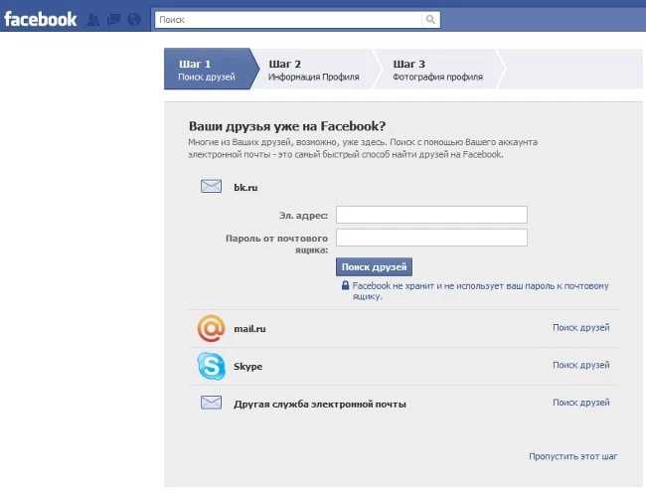The height and width of the screenshot is (493, 646).
Task: Select the bk.ru service label
Action: pyautogui.click(x=245, y=188)
